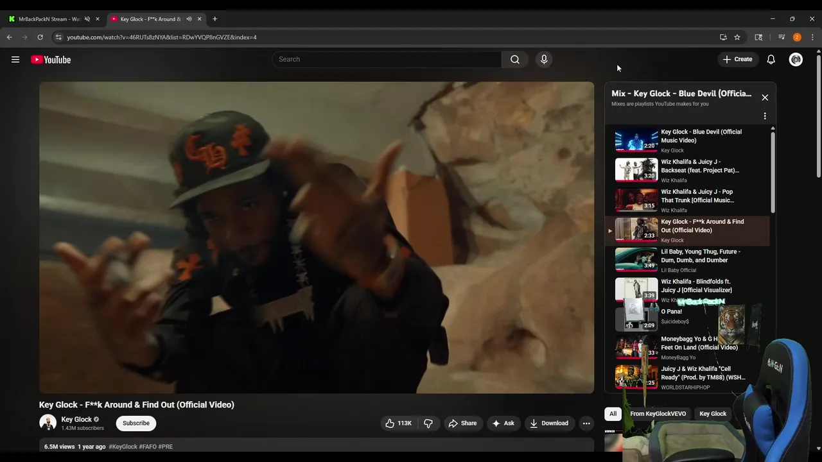Open the Key Glock channel avatar
The height and width of the screenshot is (462, 822).
click(48, 423)
